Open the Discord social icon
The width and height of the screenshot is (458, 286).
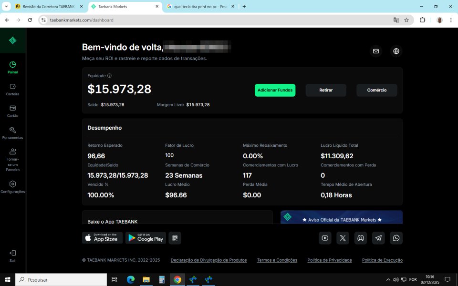(x=361, y=238)
